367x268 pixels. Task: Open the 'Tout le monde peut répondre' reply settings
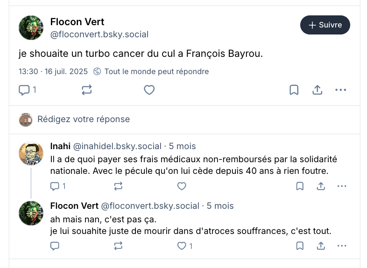tap(151, 71)
